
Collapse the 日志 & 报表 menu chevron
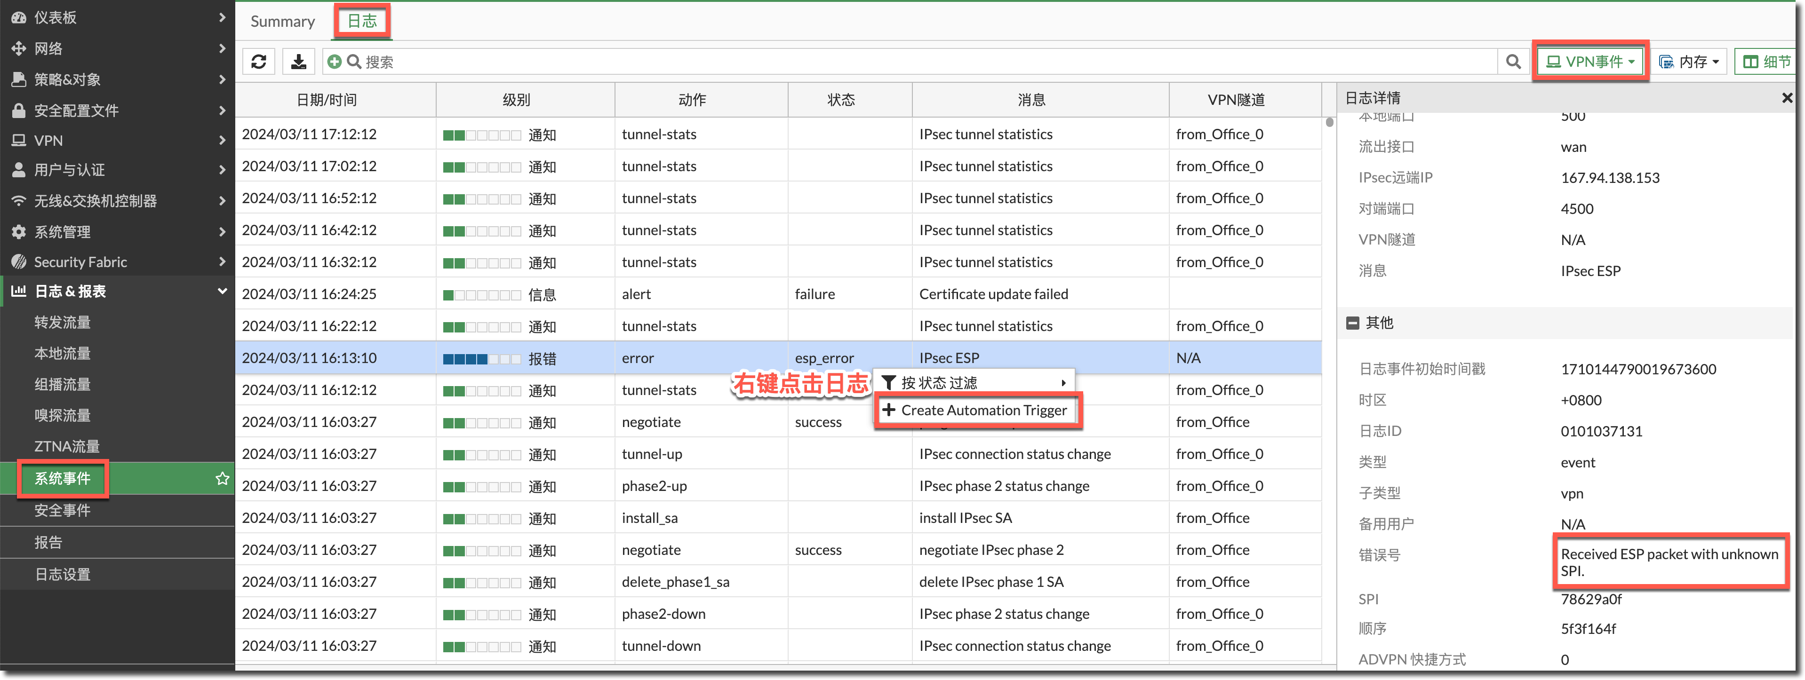point(222,291)
